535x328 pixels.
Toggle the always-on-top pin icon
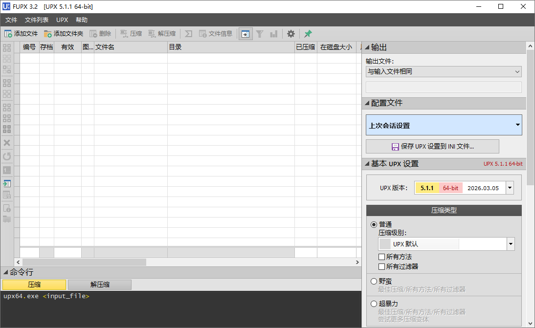(x=308, y=34)
